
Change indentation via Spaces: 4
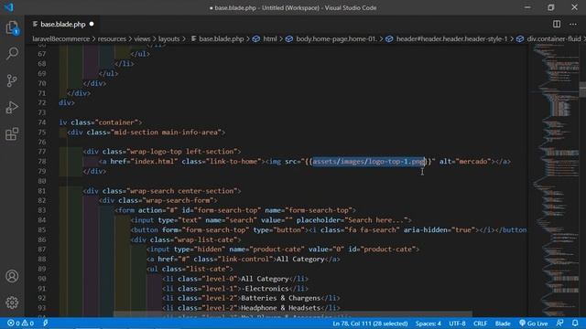pyautogui.click(x=429, y=324)
